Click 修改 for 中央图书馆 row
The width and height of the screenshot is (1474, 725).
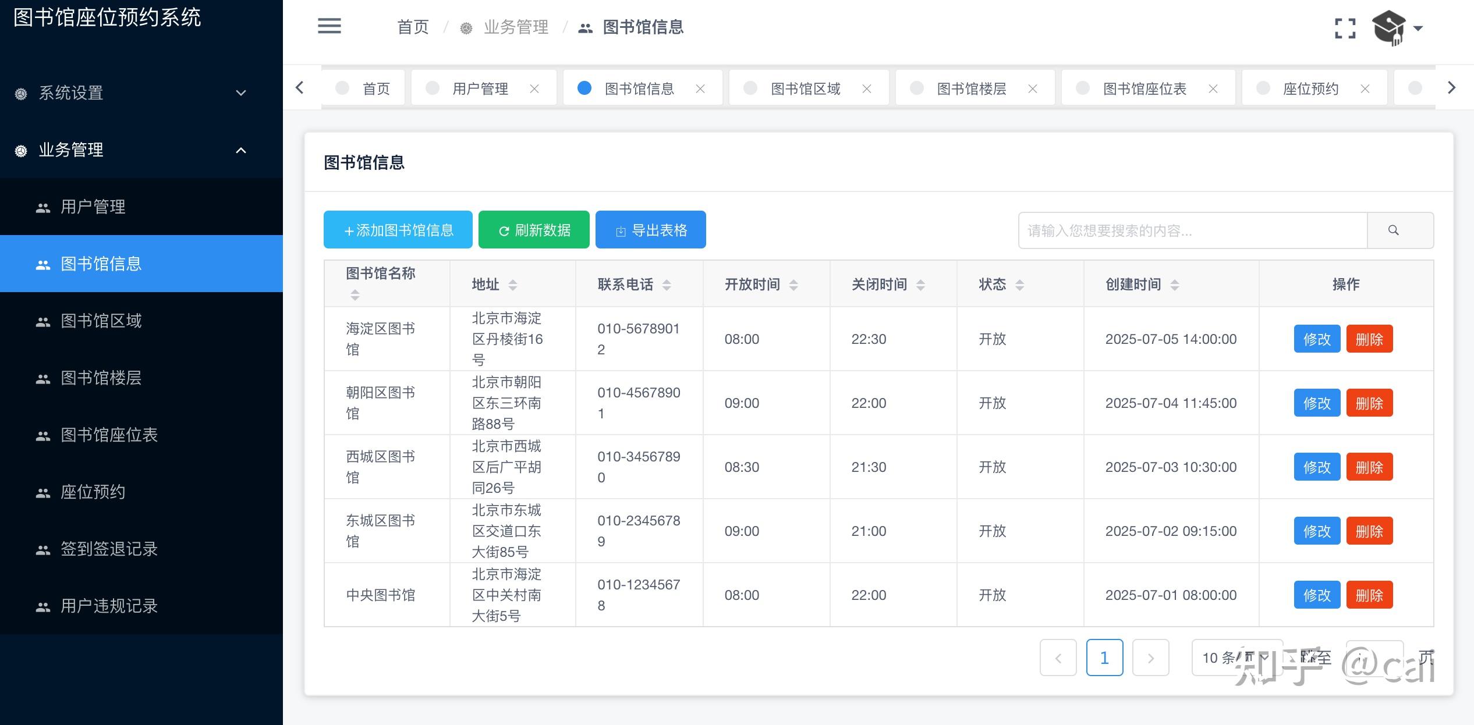pyautogui.click(x=1317, y=595)
